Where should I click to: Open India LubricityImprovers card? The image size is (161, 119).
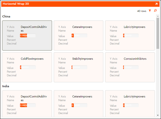(x=130, y=103)
